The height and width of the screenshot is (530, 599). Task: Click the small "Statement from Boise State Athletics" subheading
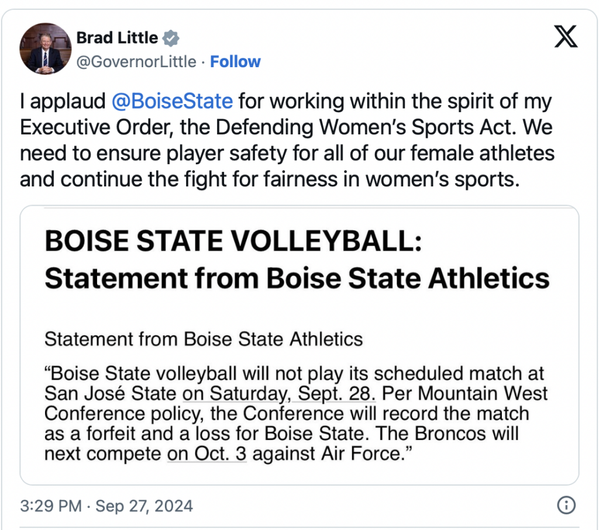204,339
